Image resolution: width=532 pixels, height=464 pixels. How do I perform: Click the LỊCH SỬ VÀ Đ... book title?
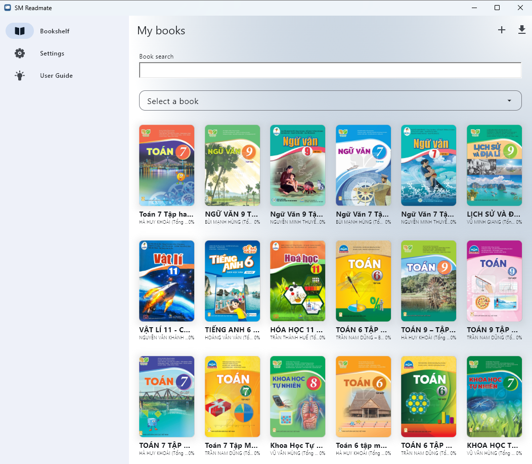coord(494,214)
